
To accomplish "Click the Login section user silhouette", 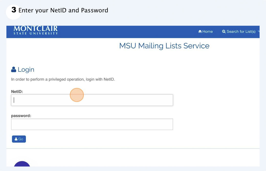I will point(13,69).
